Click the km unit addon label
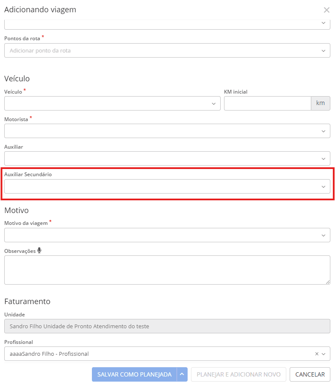 click(x=321, y=103)
